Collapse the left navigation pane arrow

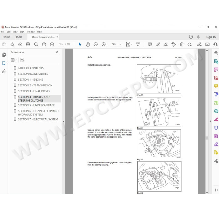click(64, 121)
